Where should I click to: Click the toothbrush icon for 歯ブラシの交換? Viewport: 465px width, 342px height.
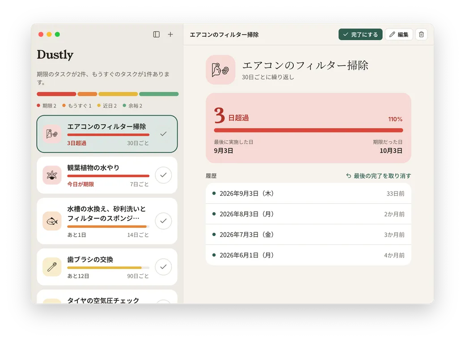point(52,267)
